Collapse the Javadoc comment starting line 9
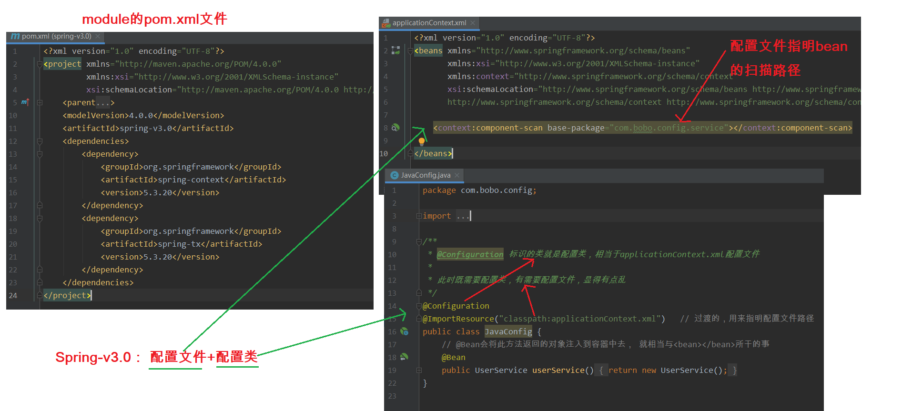This screenshot has width=902, height=411. coord(419,241)
